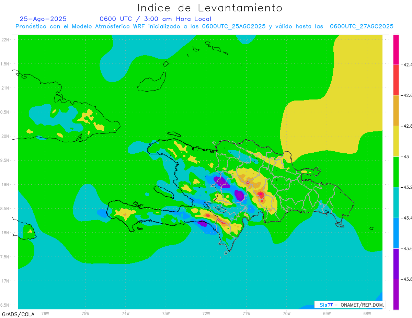Click the blue swatch in the color legend

(396, 233)
